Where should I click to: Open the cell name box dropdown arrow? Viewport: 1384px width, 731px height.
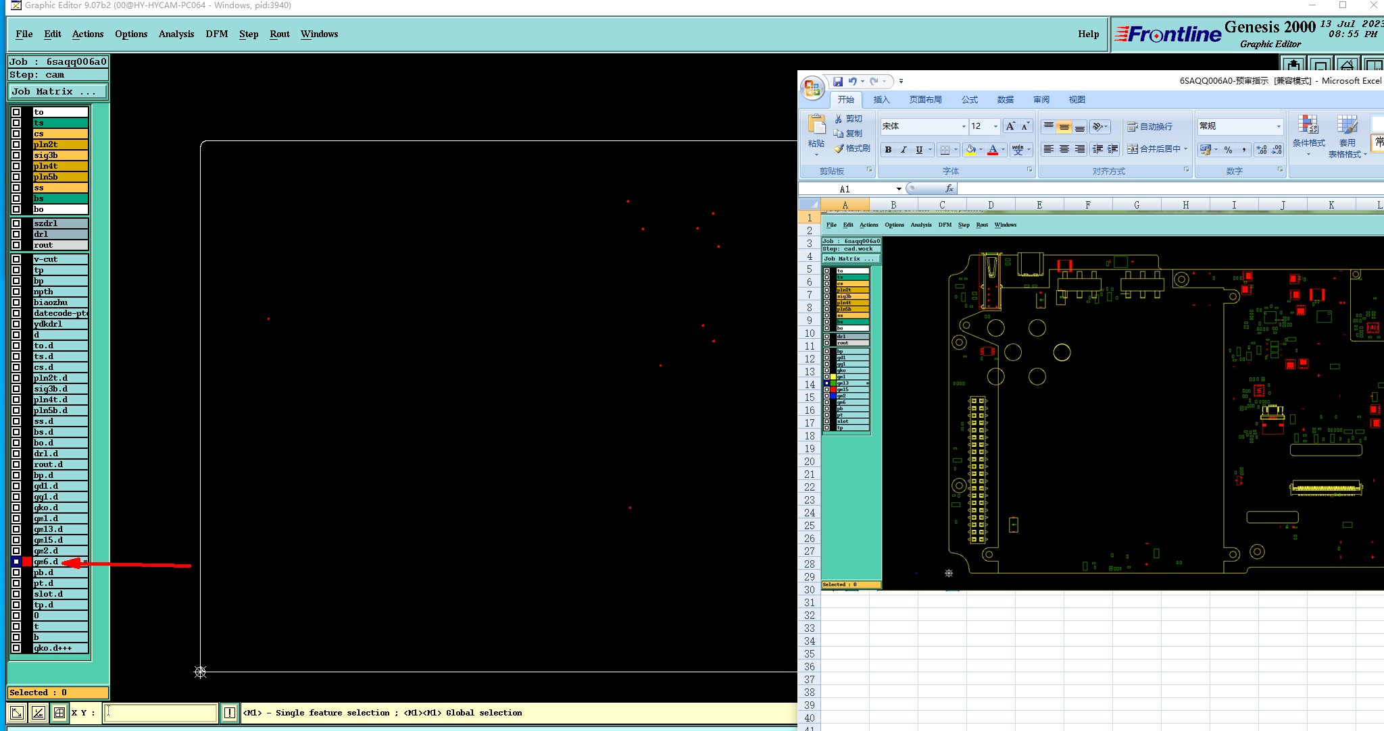[x=899, y=189]
